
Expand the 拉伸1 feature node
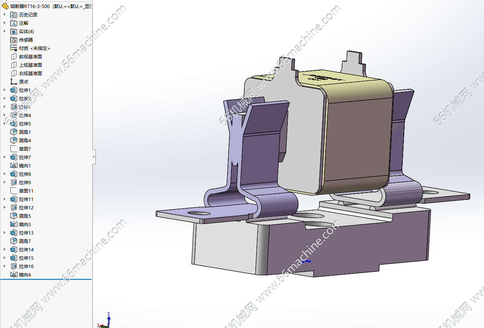(x=5, y=90)
